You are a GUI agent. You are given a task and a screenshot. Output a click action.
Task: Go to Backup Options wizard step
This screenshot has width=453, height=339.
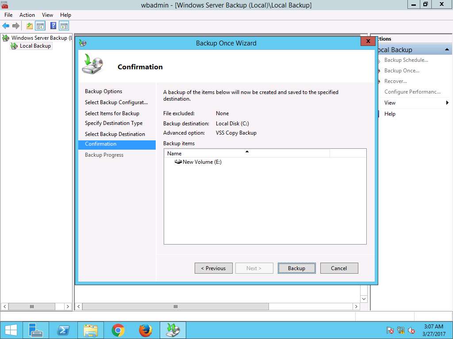coord(104,91)
